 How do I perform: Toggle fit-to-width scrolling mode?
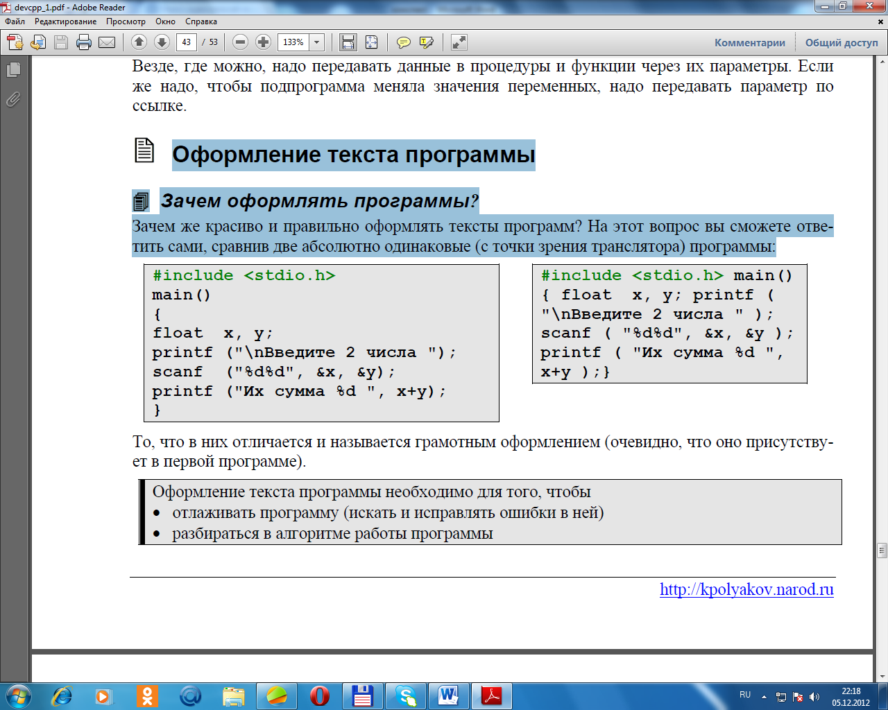[348, 42]
